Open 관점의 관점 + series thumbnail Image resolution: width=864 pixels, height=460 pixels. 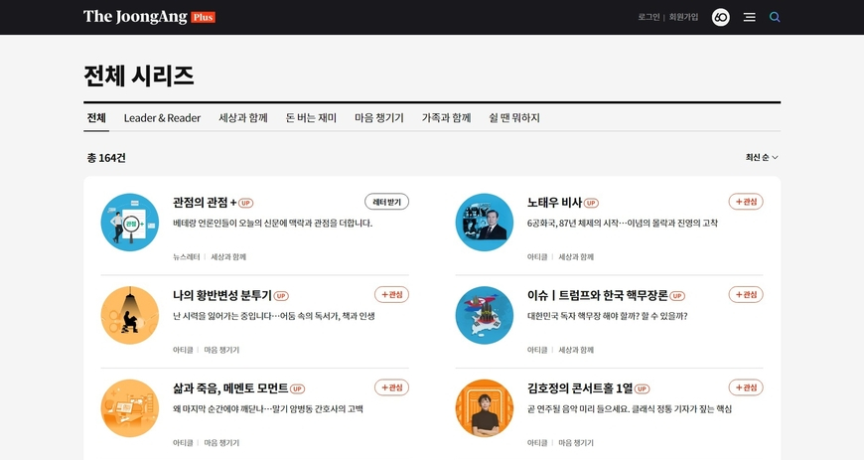(129, 223)
